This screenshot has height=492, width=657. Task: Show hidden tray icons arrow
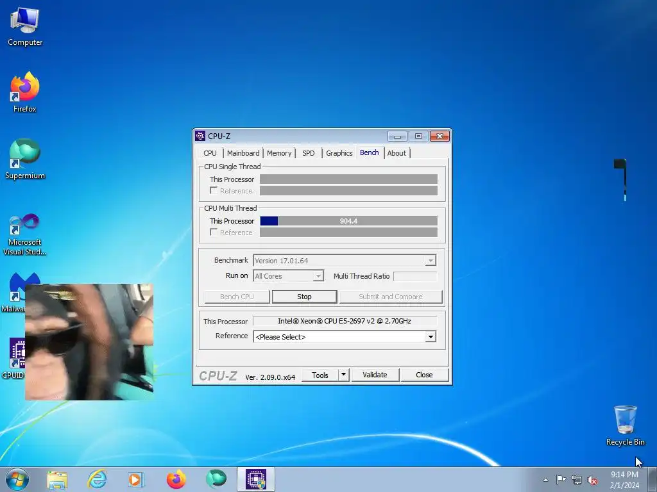tap(545, 480)
